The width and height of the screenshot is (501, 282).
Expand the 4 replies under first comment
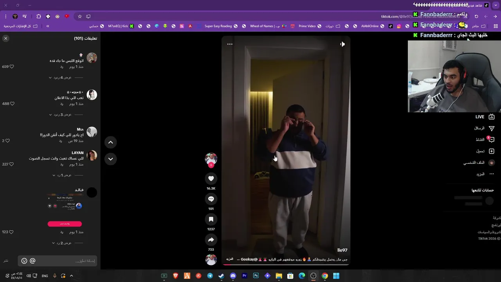pos(60,78)
